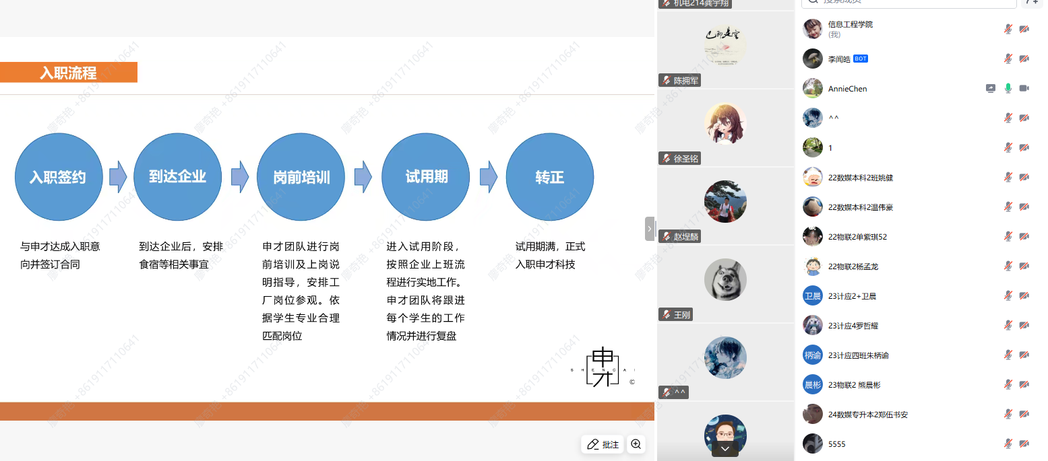
Task: Select member 22数媒本科2班姚健 in list
Action: (x=861, y=178)
